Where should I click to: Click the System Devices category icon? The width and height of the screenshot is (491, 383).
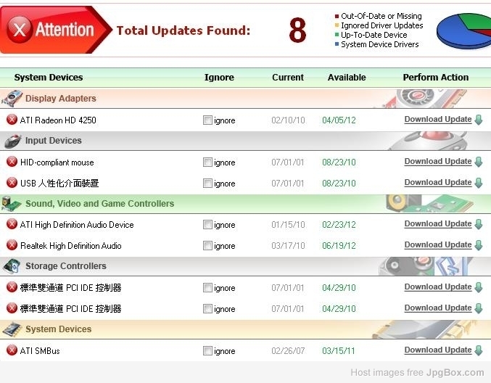point(12,329)
